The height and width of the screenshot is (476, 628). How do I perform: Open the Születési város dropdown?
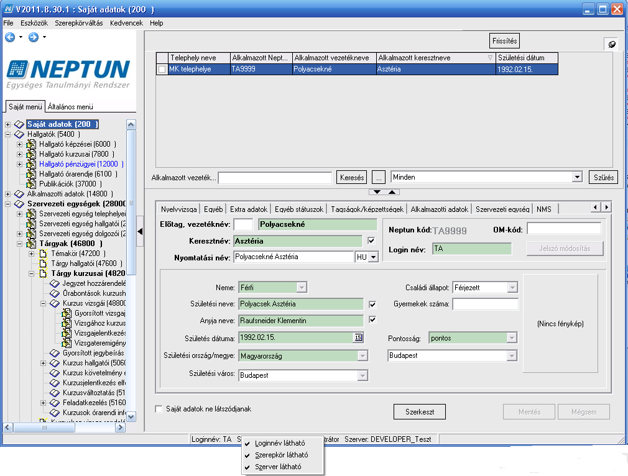[362, 375]
